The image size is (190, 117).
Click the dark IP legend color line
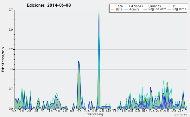[x=169, y=6]
